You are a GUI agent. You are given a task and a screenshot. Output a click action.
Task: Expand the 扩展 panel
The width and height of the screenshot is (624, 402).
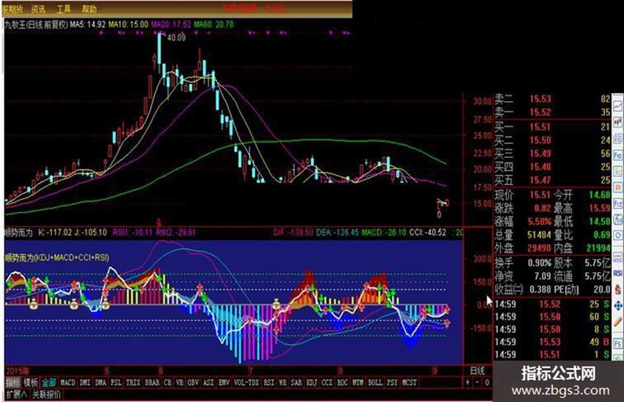17,395
